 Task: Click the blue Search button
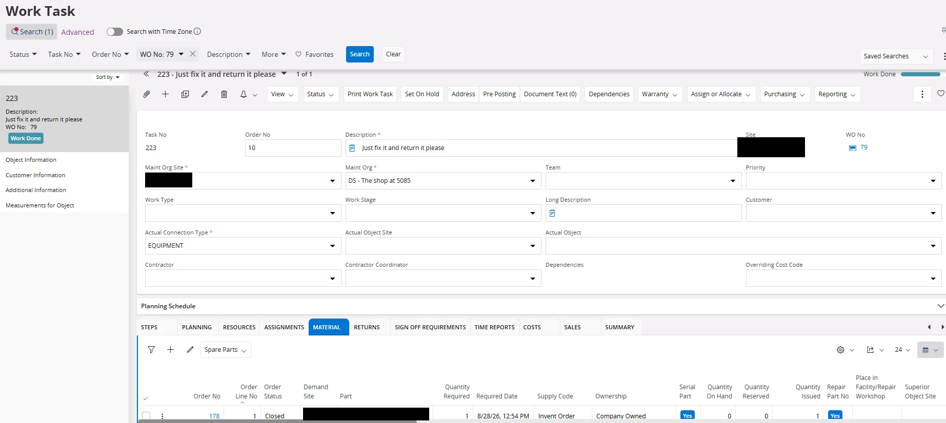coord(360,54)
